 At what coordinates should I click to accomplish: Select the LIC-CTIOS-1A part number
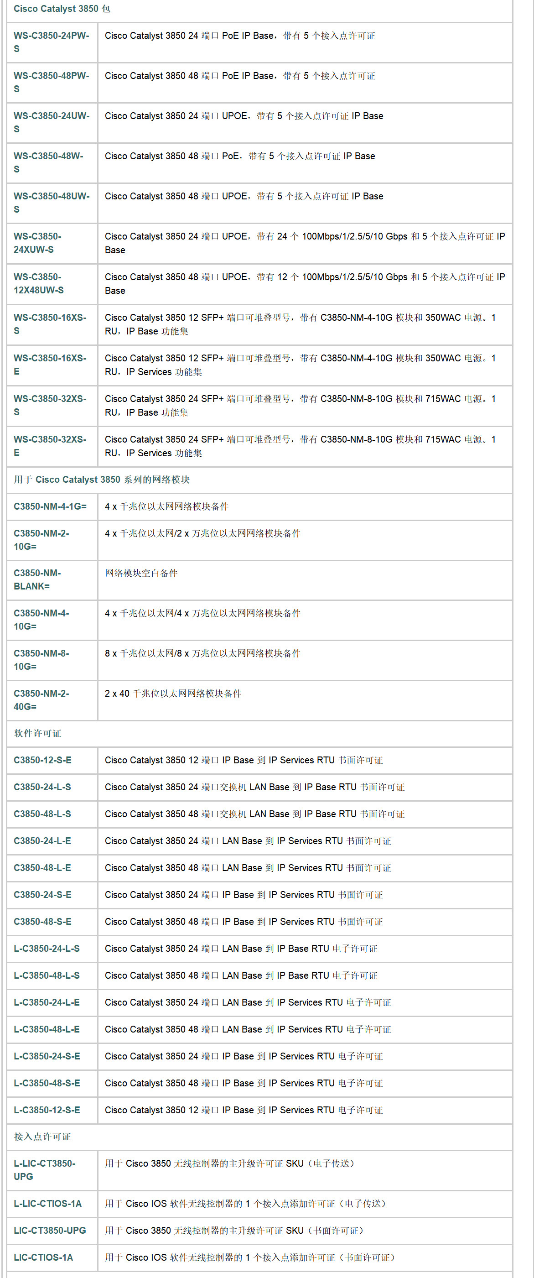point(43,1257)
